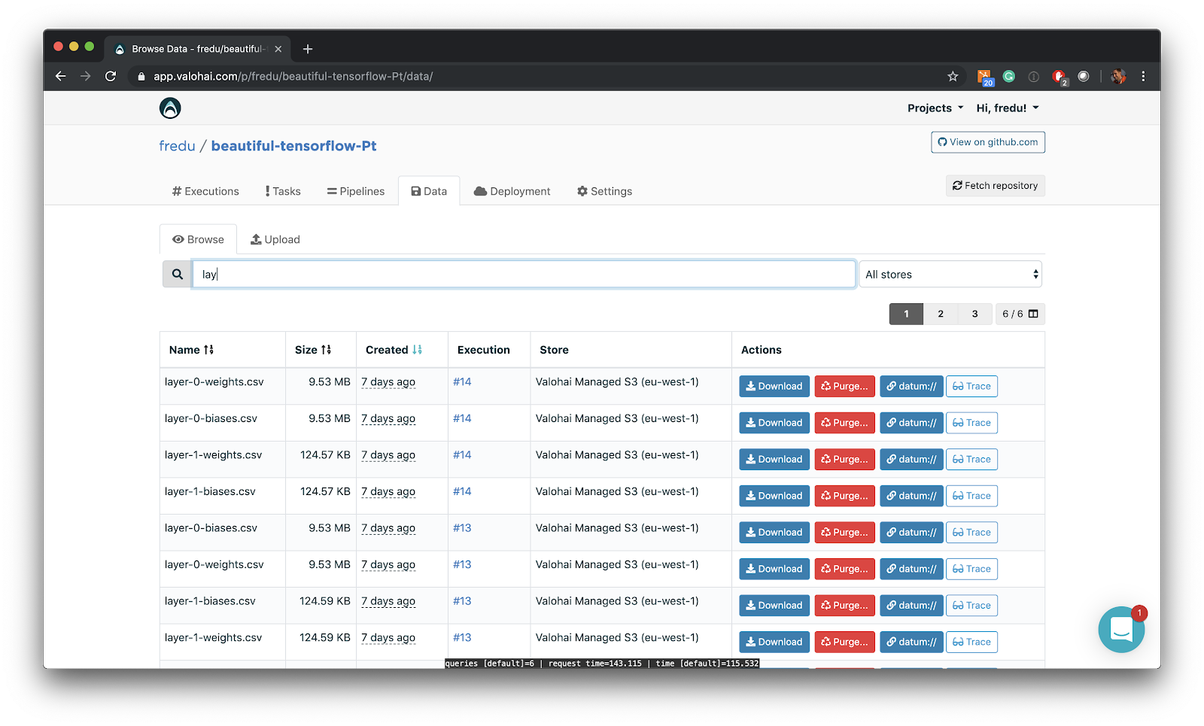Click the debug queries status bar
Viewport: 1204px width, 726px height.
pyautogui.click(x=602, y=664)
